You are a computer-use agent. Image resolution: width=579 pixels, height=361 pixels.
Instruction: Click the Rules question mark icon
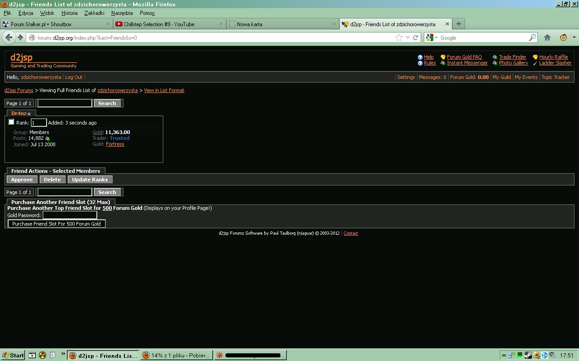point(420,63)
